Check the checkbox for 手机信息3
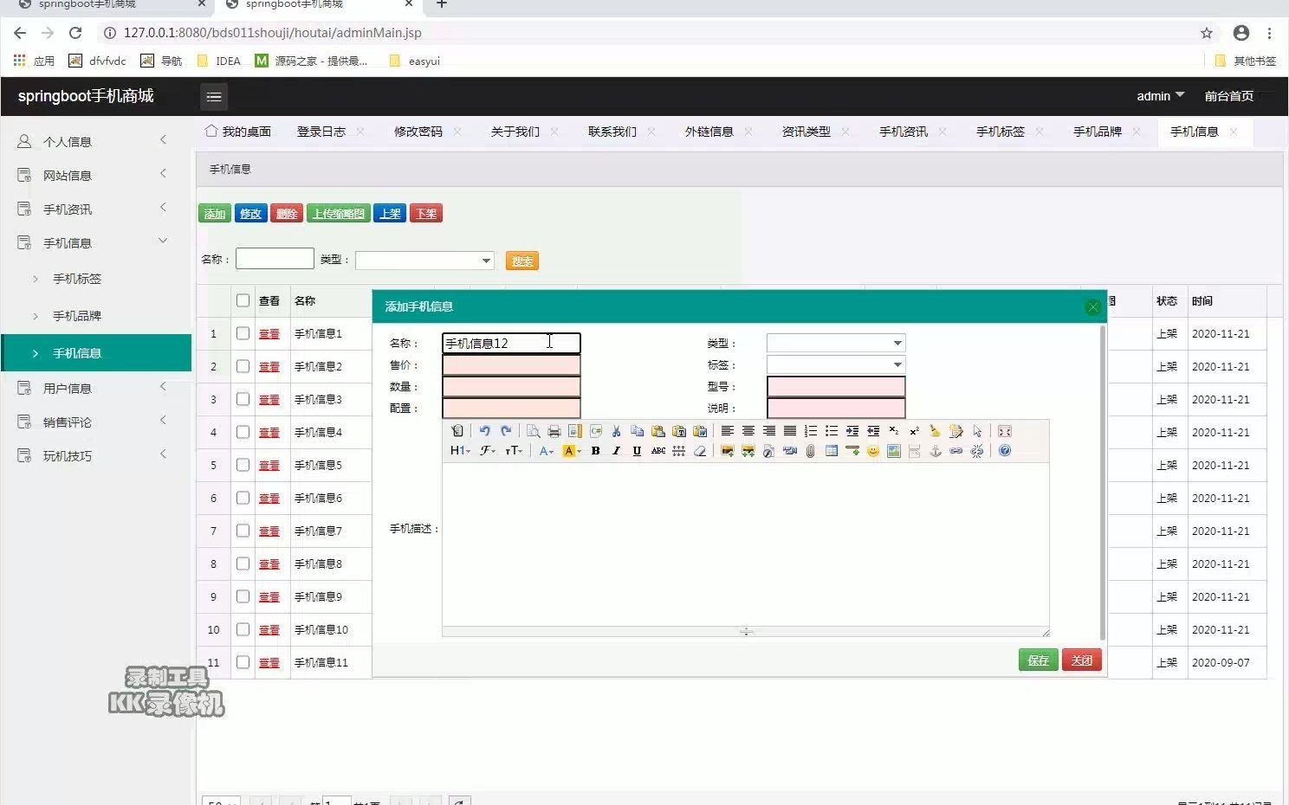This screenshot has height=805, width=1289. coord(243,399)
